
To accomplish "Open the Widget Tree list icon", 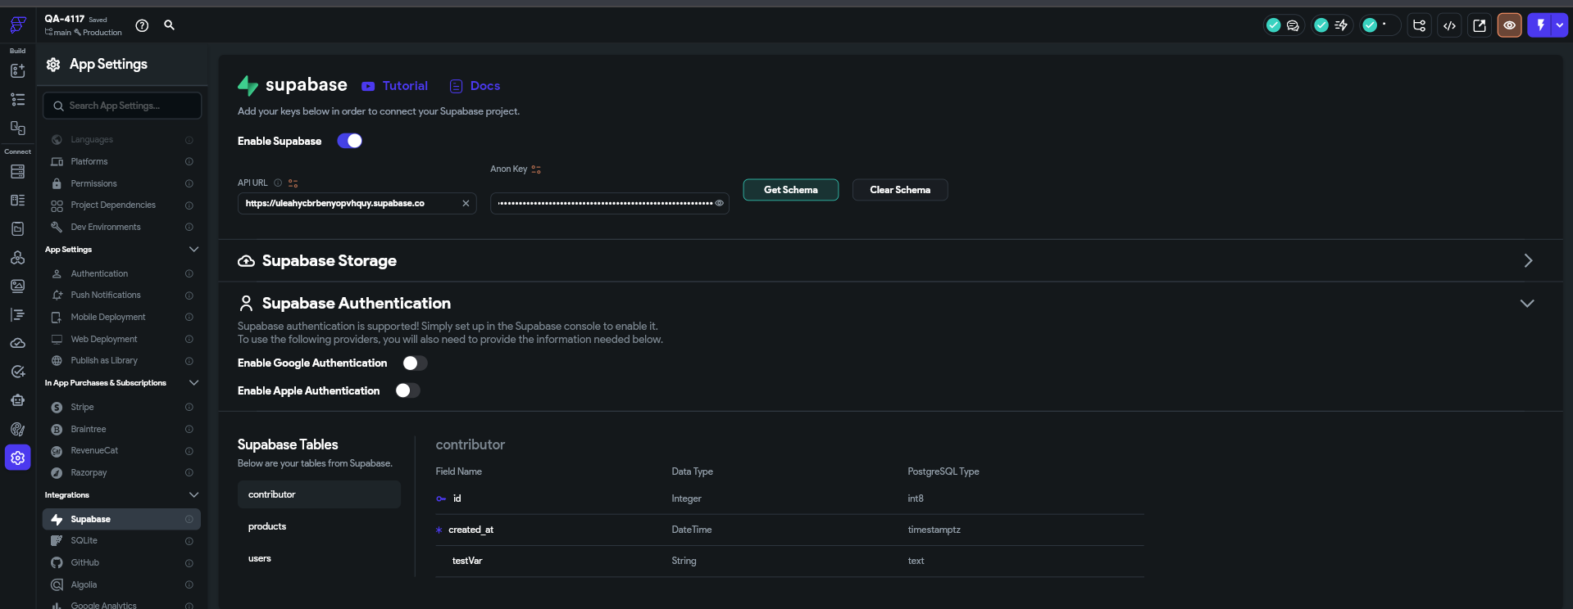I will (17, 100).
